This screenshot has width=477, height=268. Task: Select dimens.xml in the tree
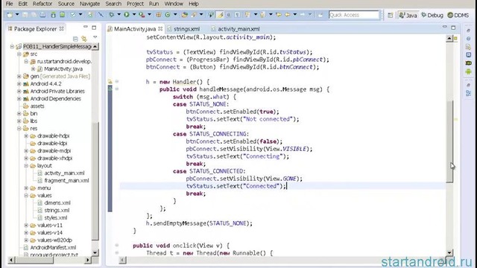(57, 202)
